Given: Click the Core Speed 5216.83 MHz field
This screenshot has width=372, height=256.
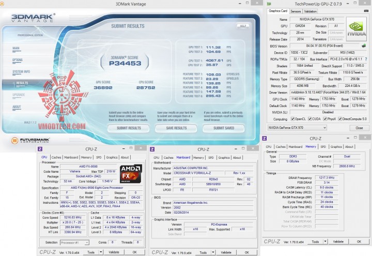Looking at the screenshot, I should click(x=73, y=217).
